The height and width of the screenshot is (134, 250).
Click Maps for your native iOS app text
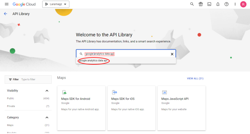pos(128,109)
